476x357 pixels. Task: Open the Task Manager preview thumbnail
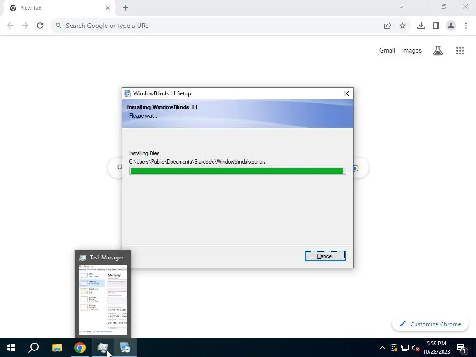[103, 300]
